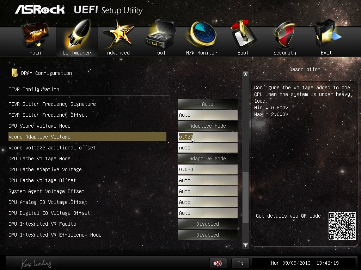361x270 pixels.
Task: Edit CPU Cache Adaptive Voltage field
Action: point(207,169)
